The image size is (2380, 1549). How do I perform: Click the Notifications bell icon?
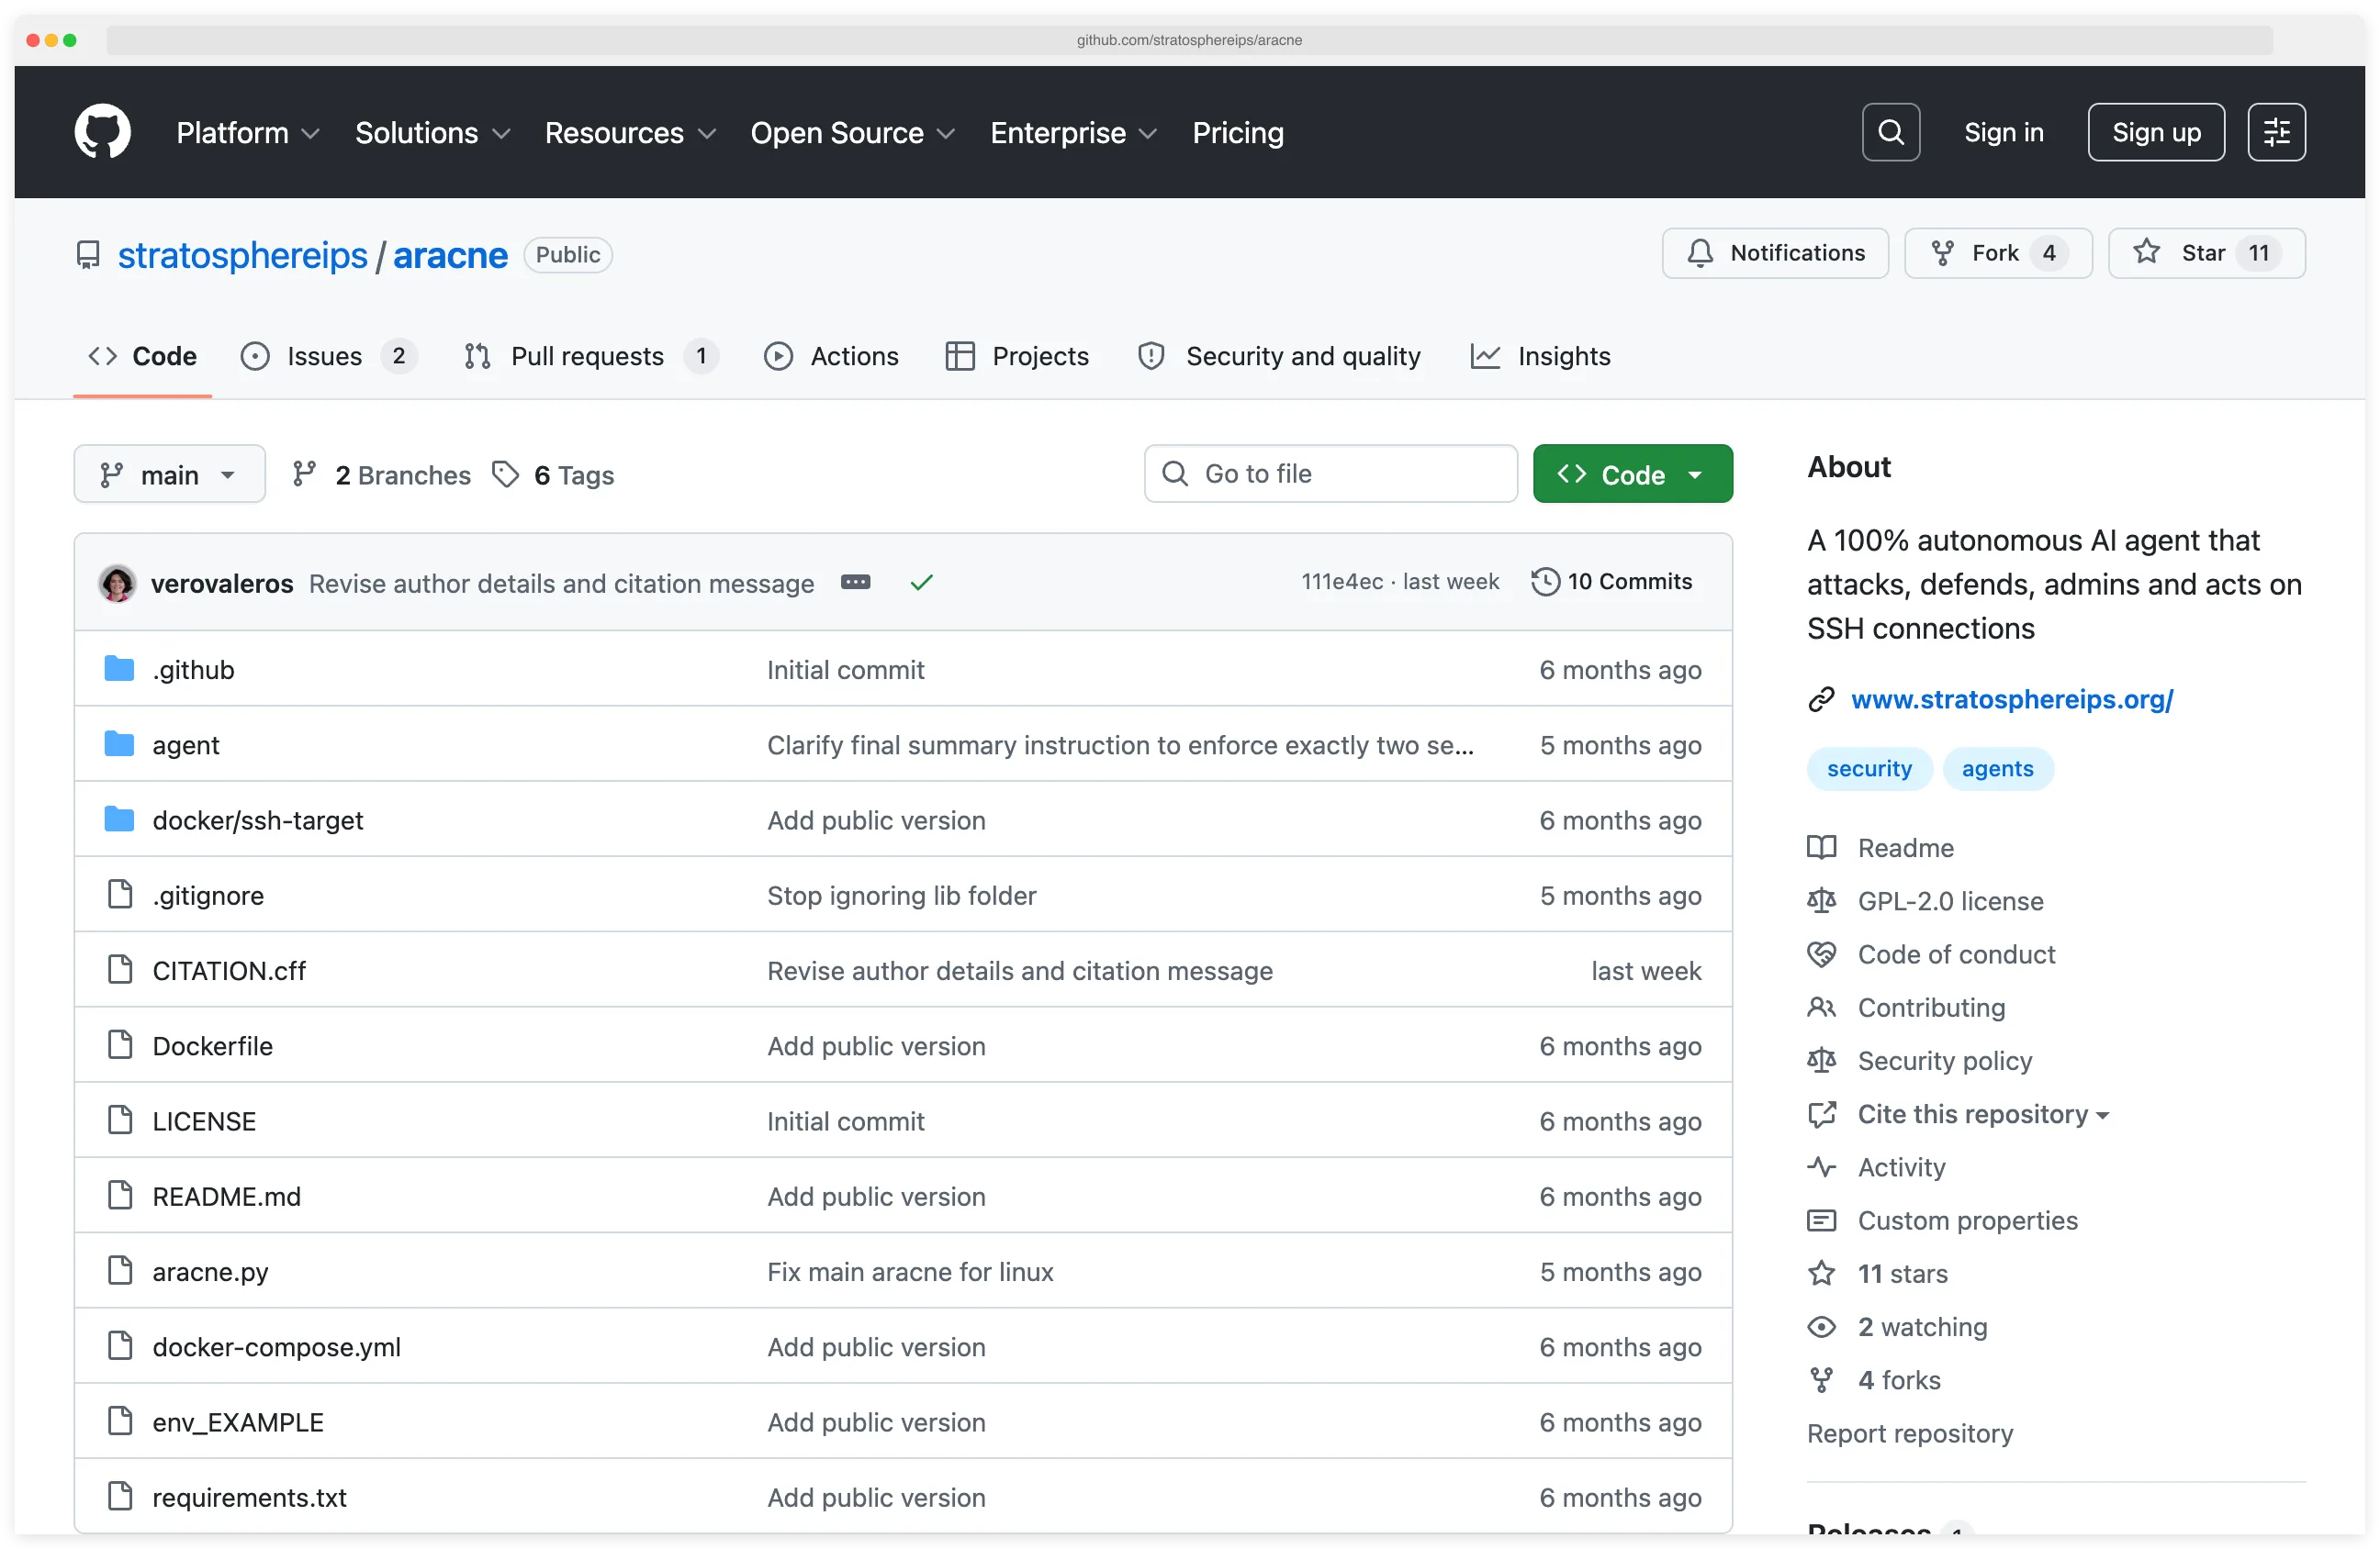pos(1698,253)
